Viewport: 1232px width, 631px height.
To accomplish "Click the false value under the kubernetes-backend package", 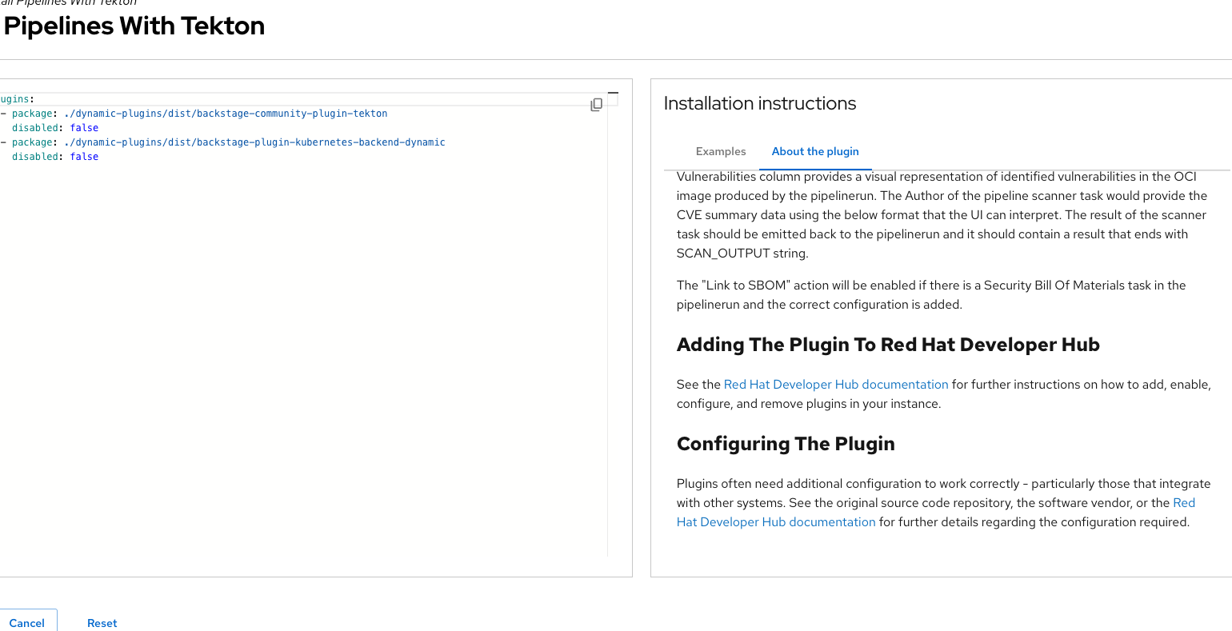I will [84, 157].
